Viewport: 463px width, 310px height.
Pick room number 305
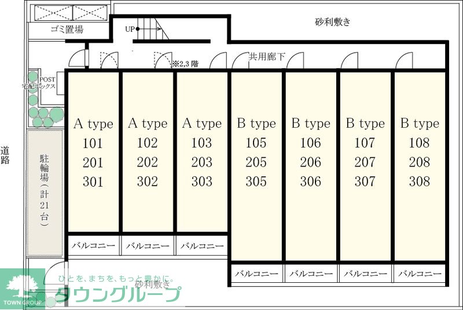tap(256, 182)
